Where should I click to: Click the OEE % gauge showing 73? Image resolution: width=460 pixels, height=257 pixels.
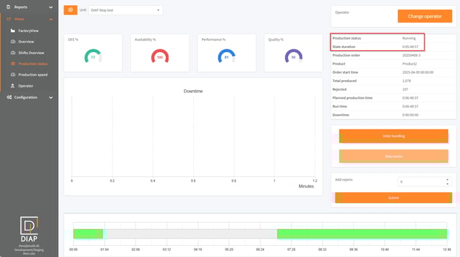coord(93,56)
